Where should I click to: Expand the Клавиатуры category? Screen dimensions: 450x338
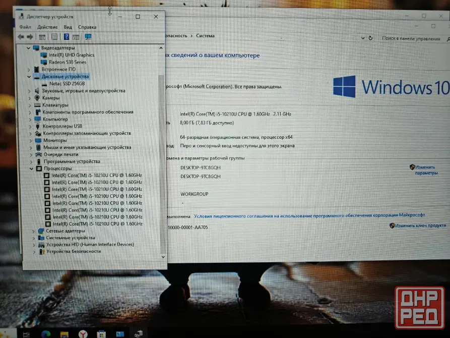point(30,105)
